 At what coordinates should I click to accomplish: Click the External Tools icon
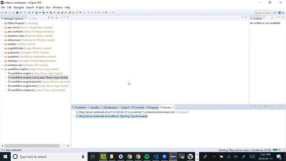tap(50, 13)
